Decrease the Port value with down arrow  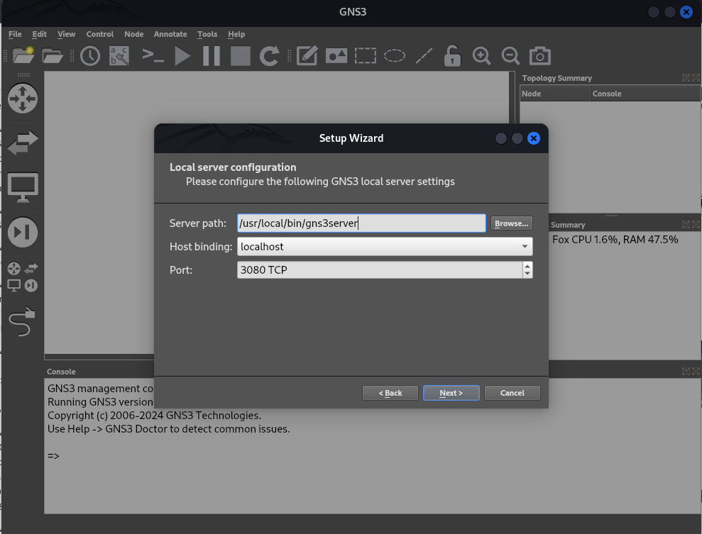[x=527, y=274]
